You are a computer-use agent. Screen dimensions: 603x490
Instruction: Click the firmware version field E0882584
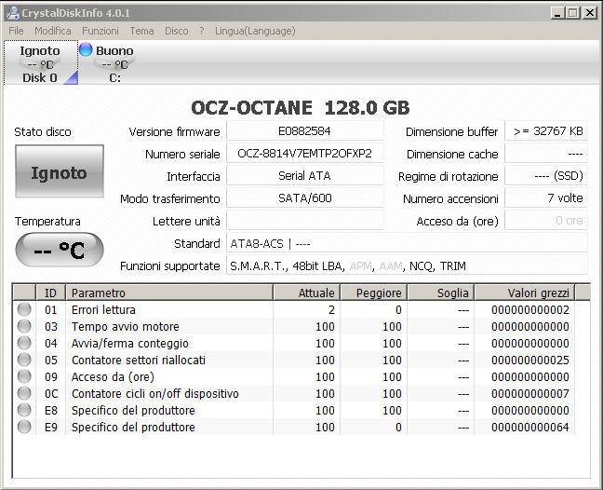(304, 130)
